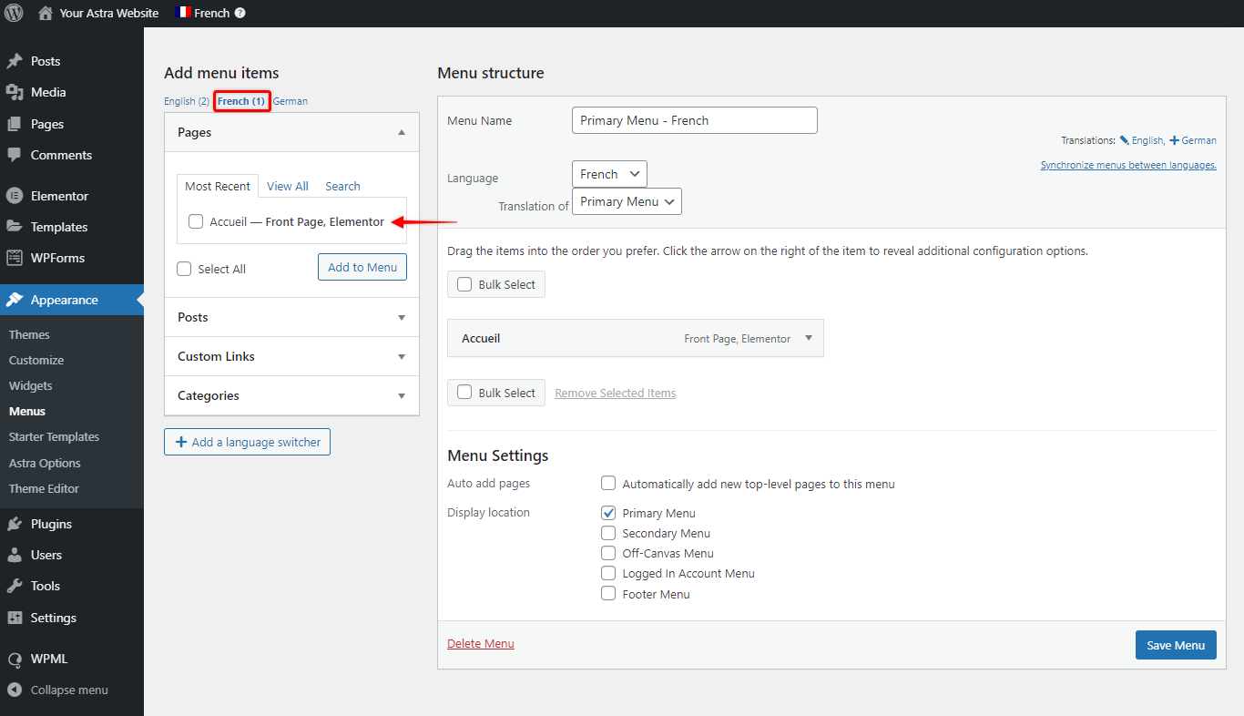Click the WPML icon in sidebar
1244x716 pixels.
pyautogui.click(x=15, y=659)
